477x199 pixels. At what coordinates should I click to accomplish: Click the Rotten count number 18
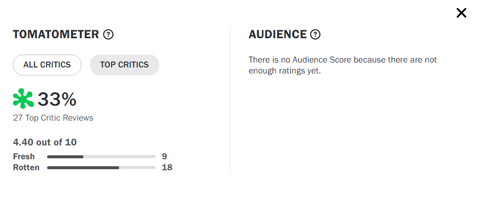(167, 168)
